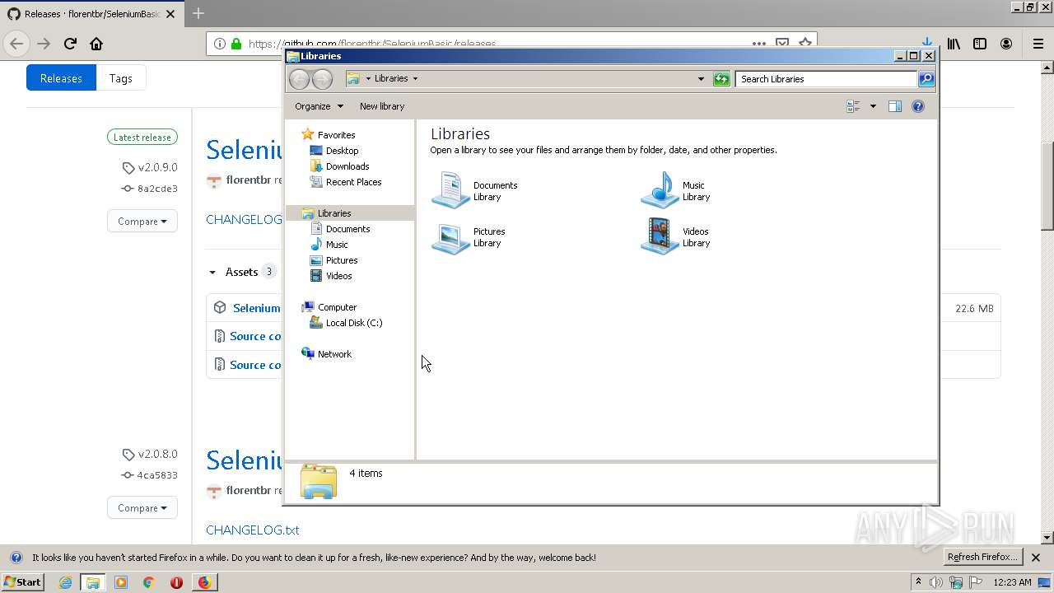Open the CHANGELOG.txt link in v2.0.8.0
This screenshot has width=1054, height=593.
253,530
